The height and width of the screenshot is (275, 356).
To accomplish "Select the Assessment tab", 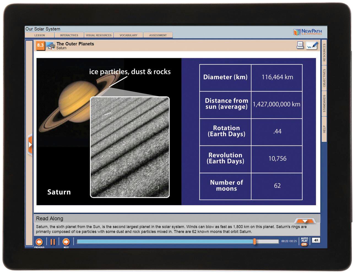I will [x=158, y=35].
